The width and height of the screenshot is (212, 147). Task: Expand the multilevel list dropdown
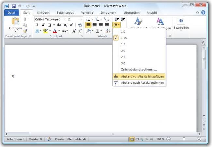[110, 19]
